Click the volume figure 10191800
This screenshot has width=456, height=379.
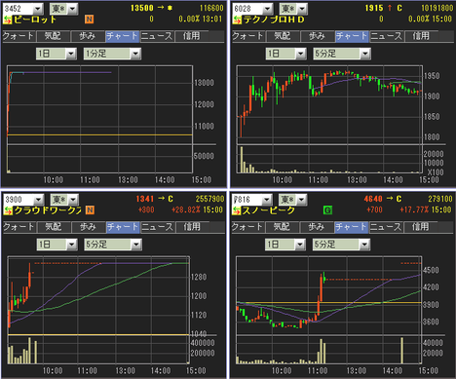point(437,8)
